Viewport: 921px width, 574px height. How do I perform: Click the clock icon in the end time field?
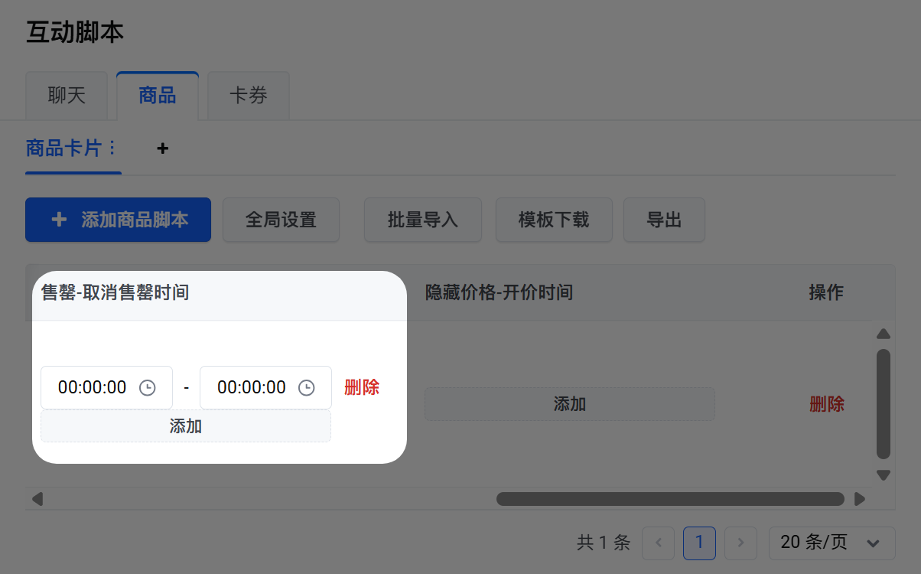[306, 388]
